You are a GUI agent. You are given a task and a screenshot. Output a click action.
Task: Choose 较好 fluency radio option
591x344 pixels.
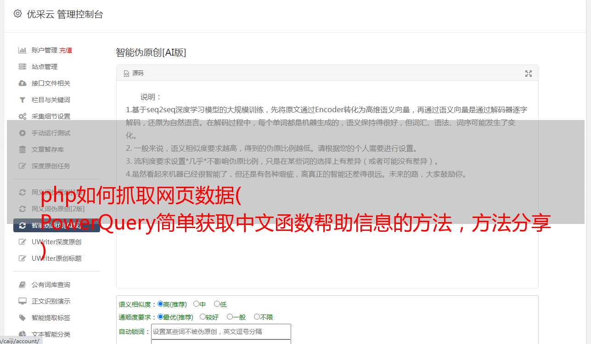tap(203, 317)
